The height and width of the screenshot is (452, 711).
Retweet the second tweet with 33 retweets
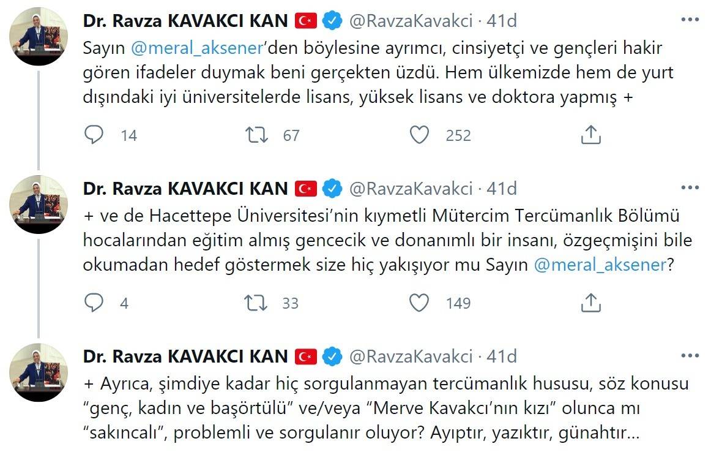256,302
